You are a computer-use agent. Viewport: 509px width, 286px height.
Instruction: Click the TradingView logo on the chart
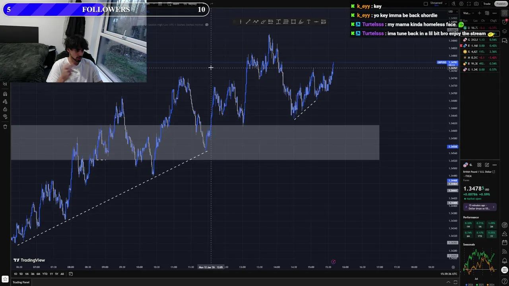pyautogui.click(x=29, y=260)
